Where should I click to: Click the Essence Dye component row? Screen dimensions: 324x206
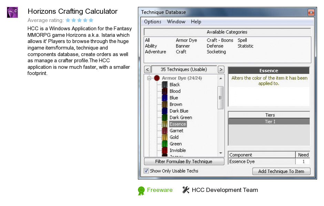[269, 161]
